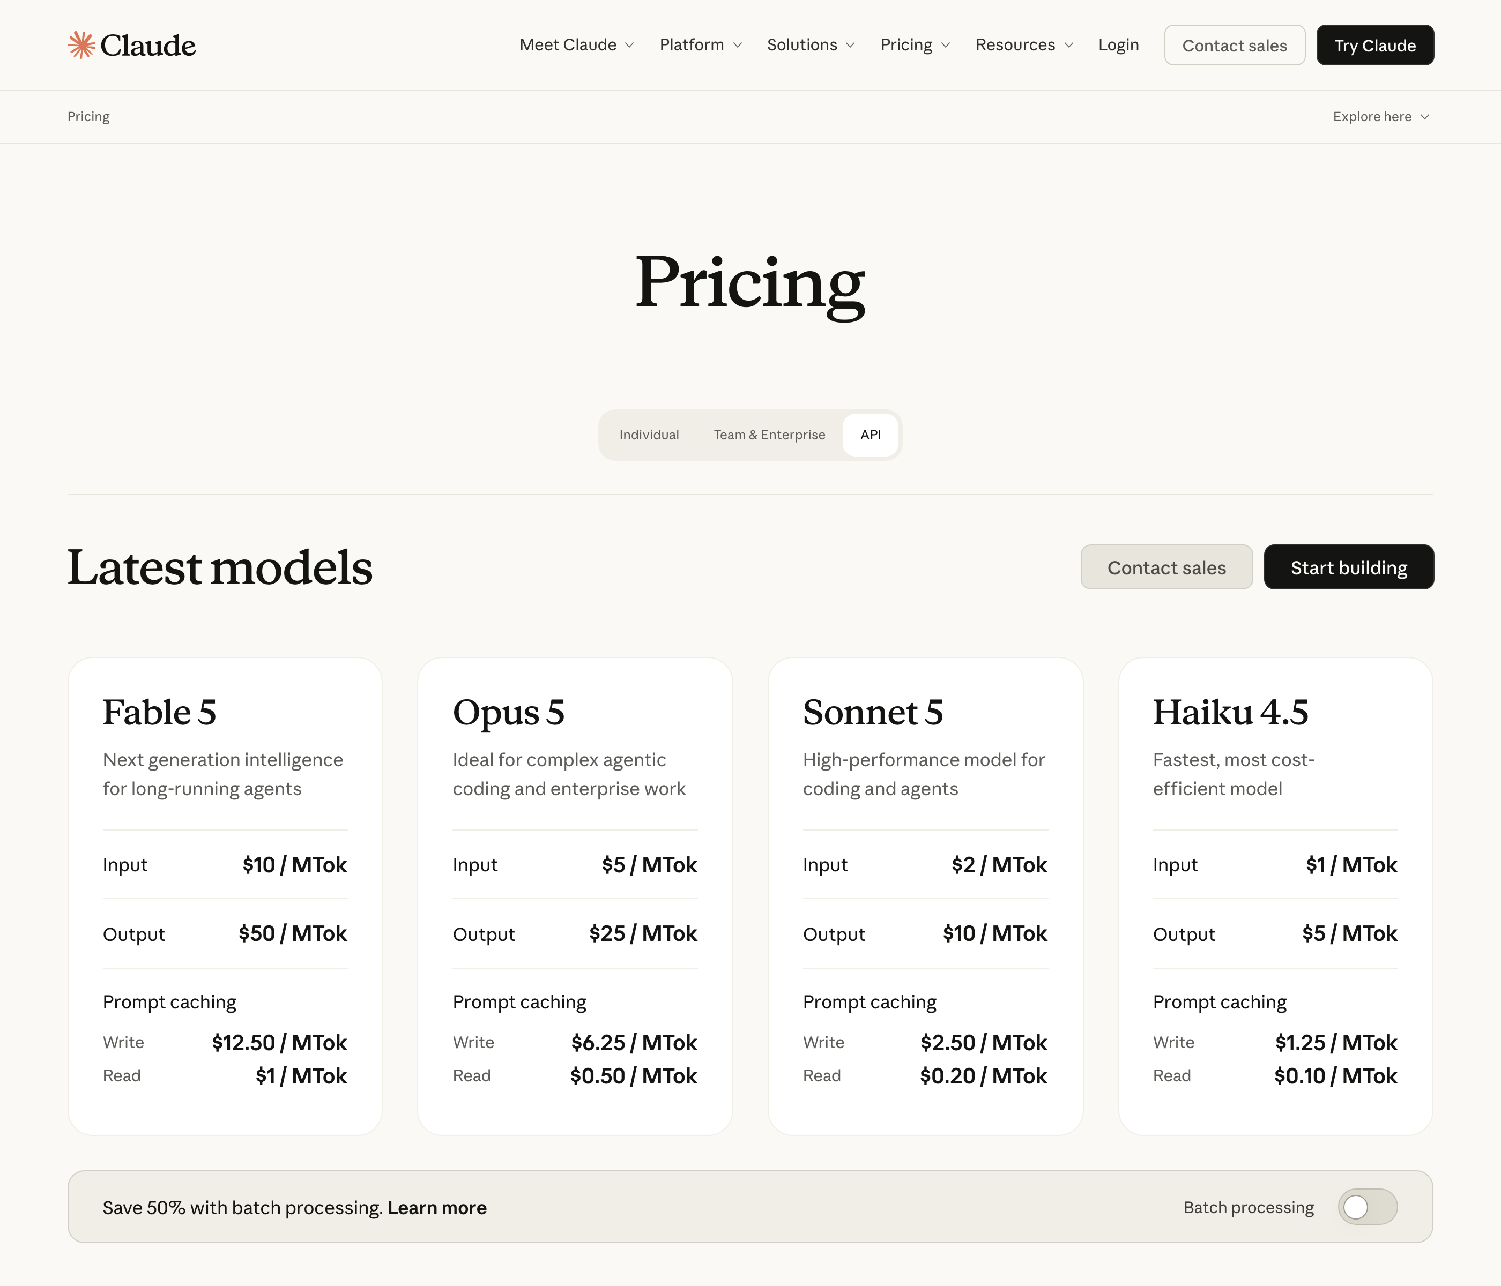The image size is (1501, 1286).
Task: Click the Sonnet 5 card title
Action: point(873,713)
